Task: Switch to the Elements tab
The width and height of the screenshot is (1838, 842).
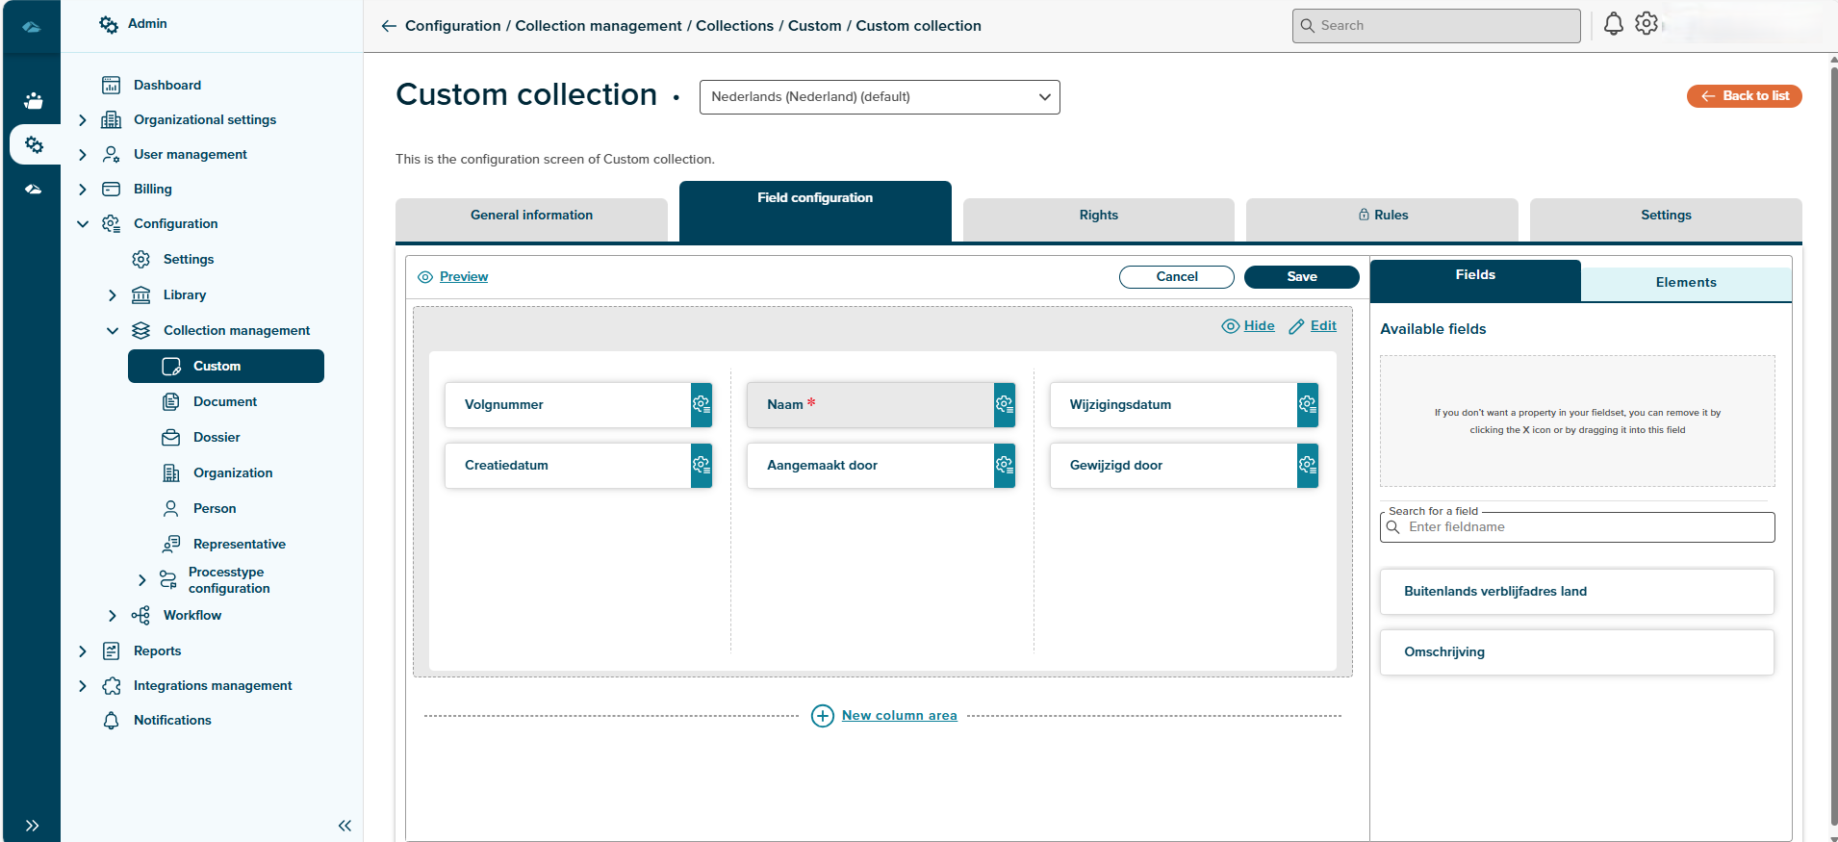Action: (1685, 283)
